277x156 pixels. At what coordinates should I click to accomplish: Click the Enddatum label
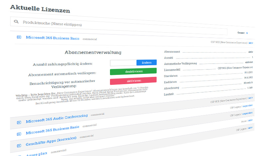(170, 82)
